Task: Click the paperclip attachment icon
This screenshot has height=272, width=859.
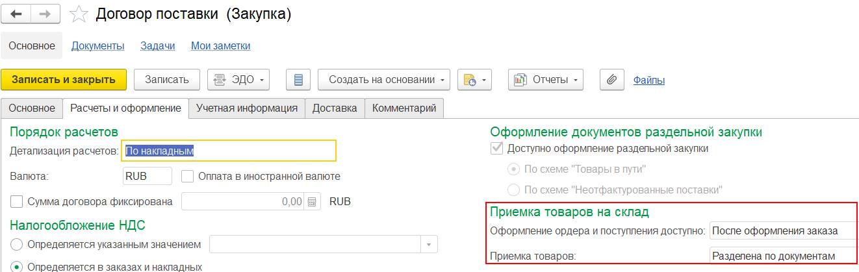Action: pos(611,80)
